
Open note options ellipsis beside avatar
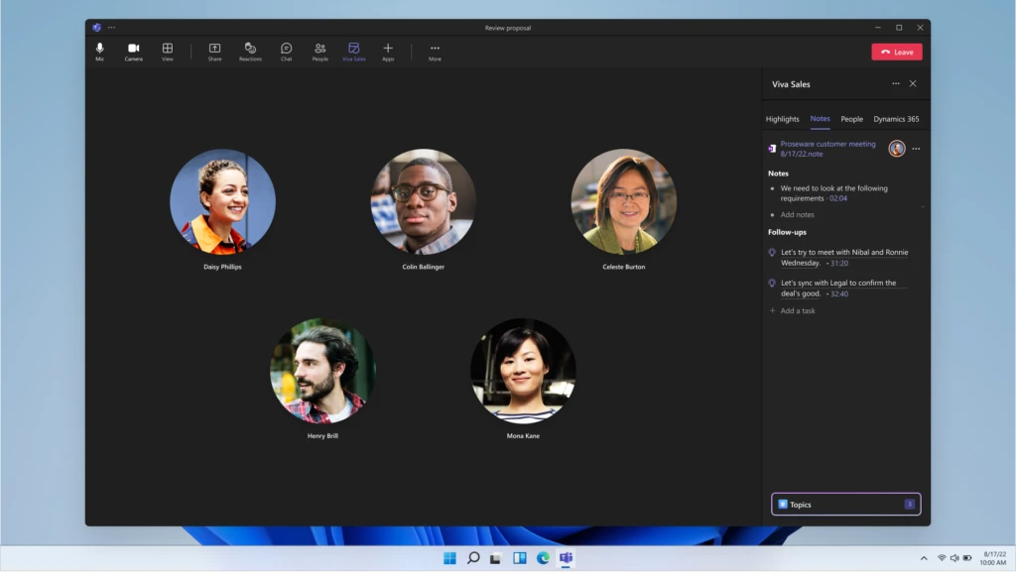pos(916,149)
